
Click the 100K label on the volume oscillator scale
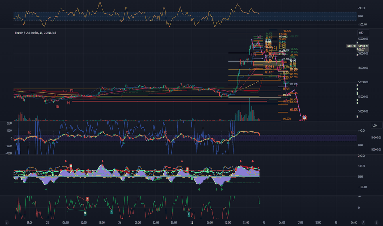click(9, 131)
